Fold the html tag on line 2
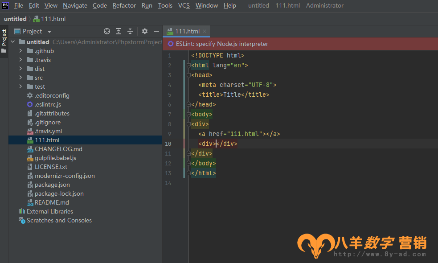Screen dimensions: 438x263 pyautogui.click(x=188, y=66)
